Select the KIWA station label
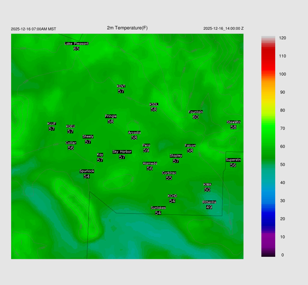 click(x=207, y=184)
